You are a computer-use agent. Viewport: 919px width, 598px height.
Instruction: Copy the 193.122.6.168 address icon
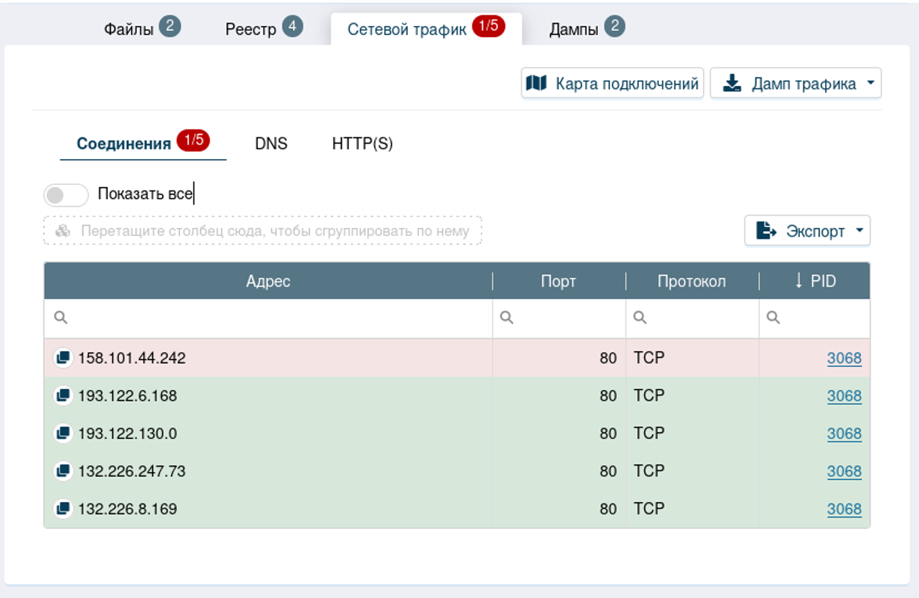coord(63,396)
